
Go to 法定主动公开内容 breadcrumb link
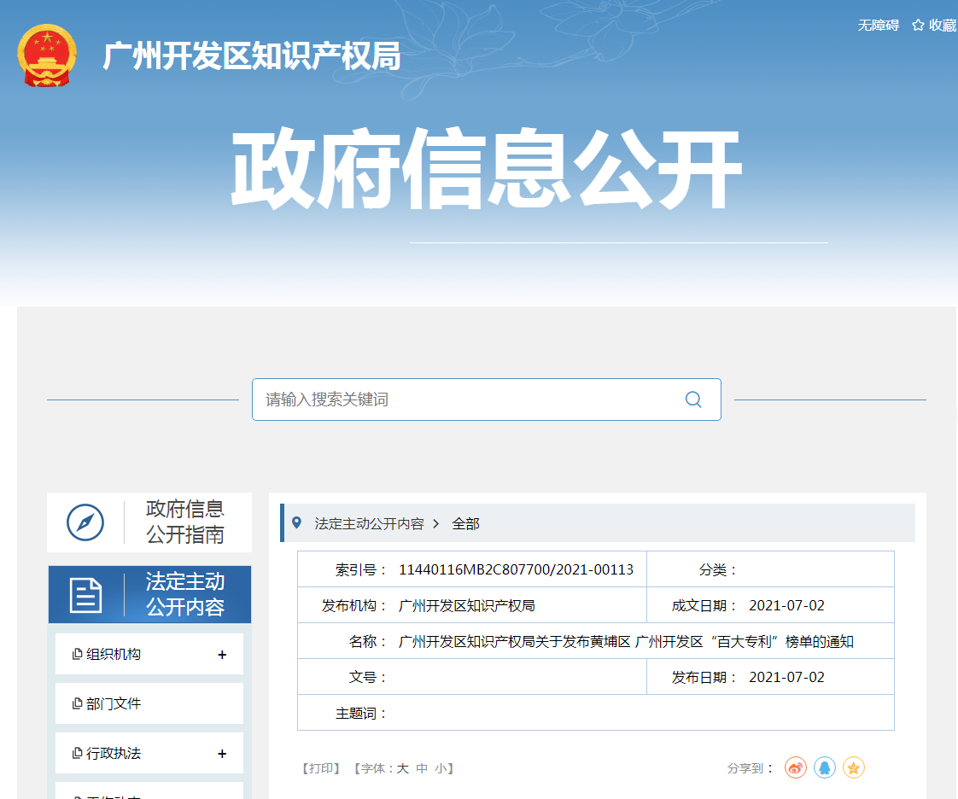(369, 523)
